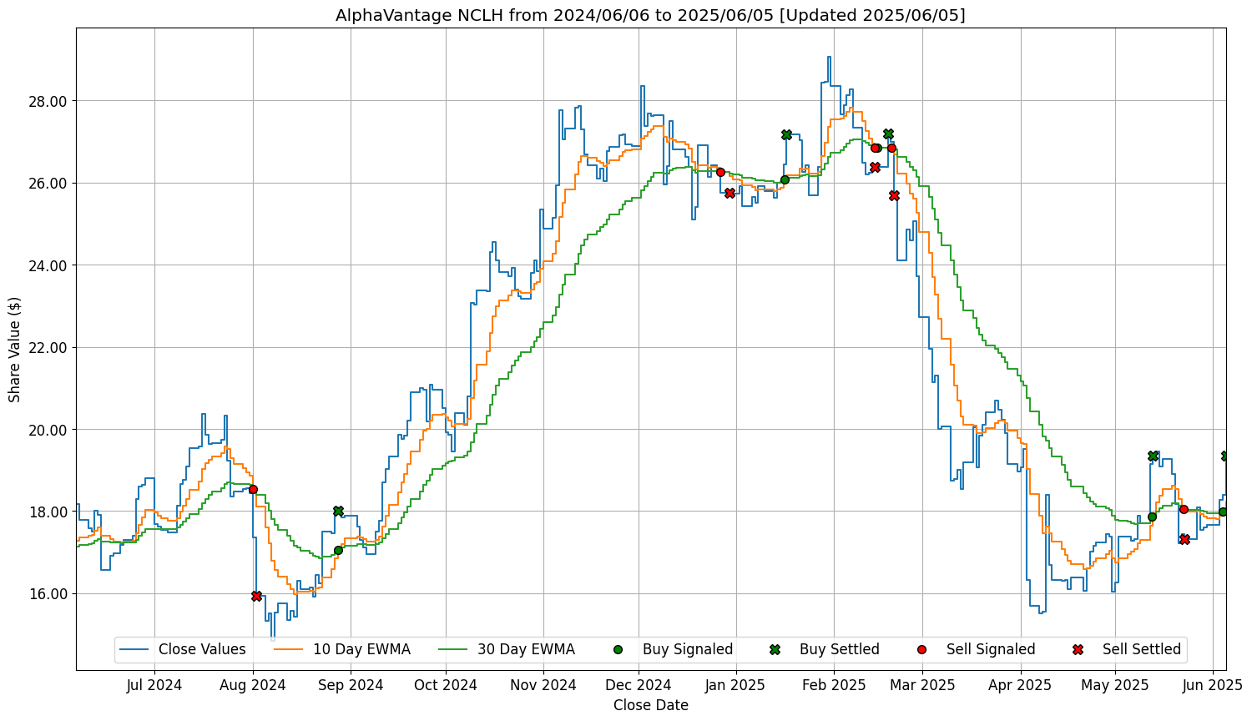Click the Sell Signaled dot in late December 2024
The image size is (1252, 721).
point(720,172)
